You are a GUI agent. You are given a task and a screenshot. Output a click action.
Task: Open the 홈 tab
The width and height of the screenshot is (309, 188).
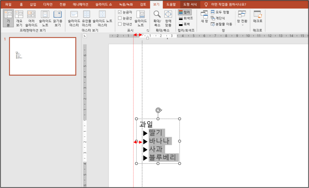click(x=21, y=4)
